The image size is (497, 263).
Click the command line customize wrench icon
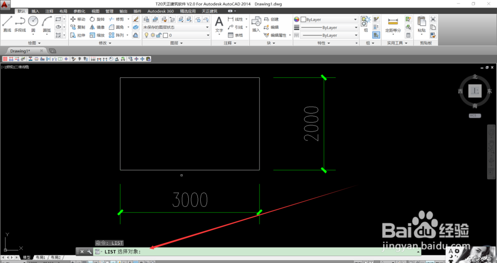click(89, 252)
